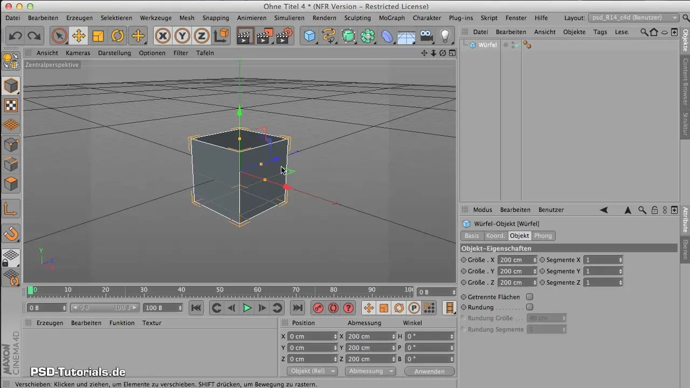Open the floor/environment icon
Image resolution: width=690 pixels, height=388 pixels.
(407, 36)
